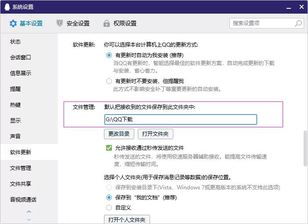
Task: Open the 基本设置 tab
Action: point(26,23)
